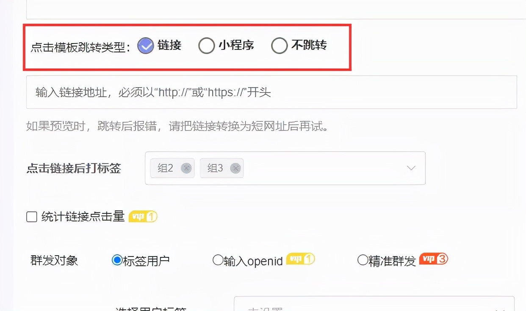
Task: Click VIP3 badge next to 精准群发
Action: click(x=434, y=259)
